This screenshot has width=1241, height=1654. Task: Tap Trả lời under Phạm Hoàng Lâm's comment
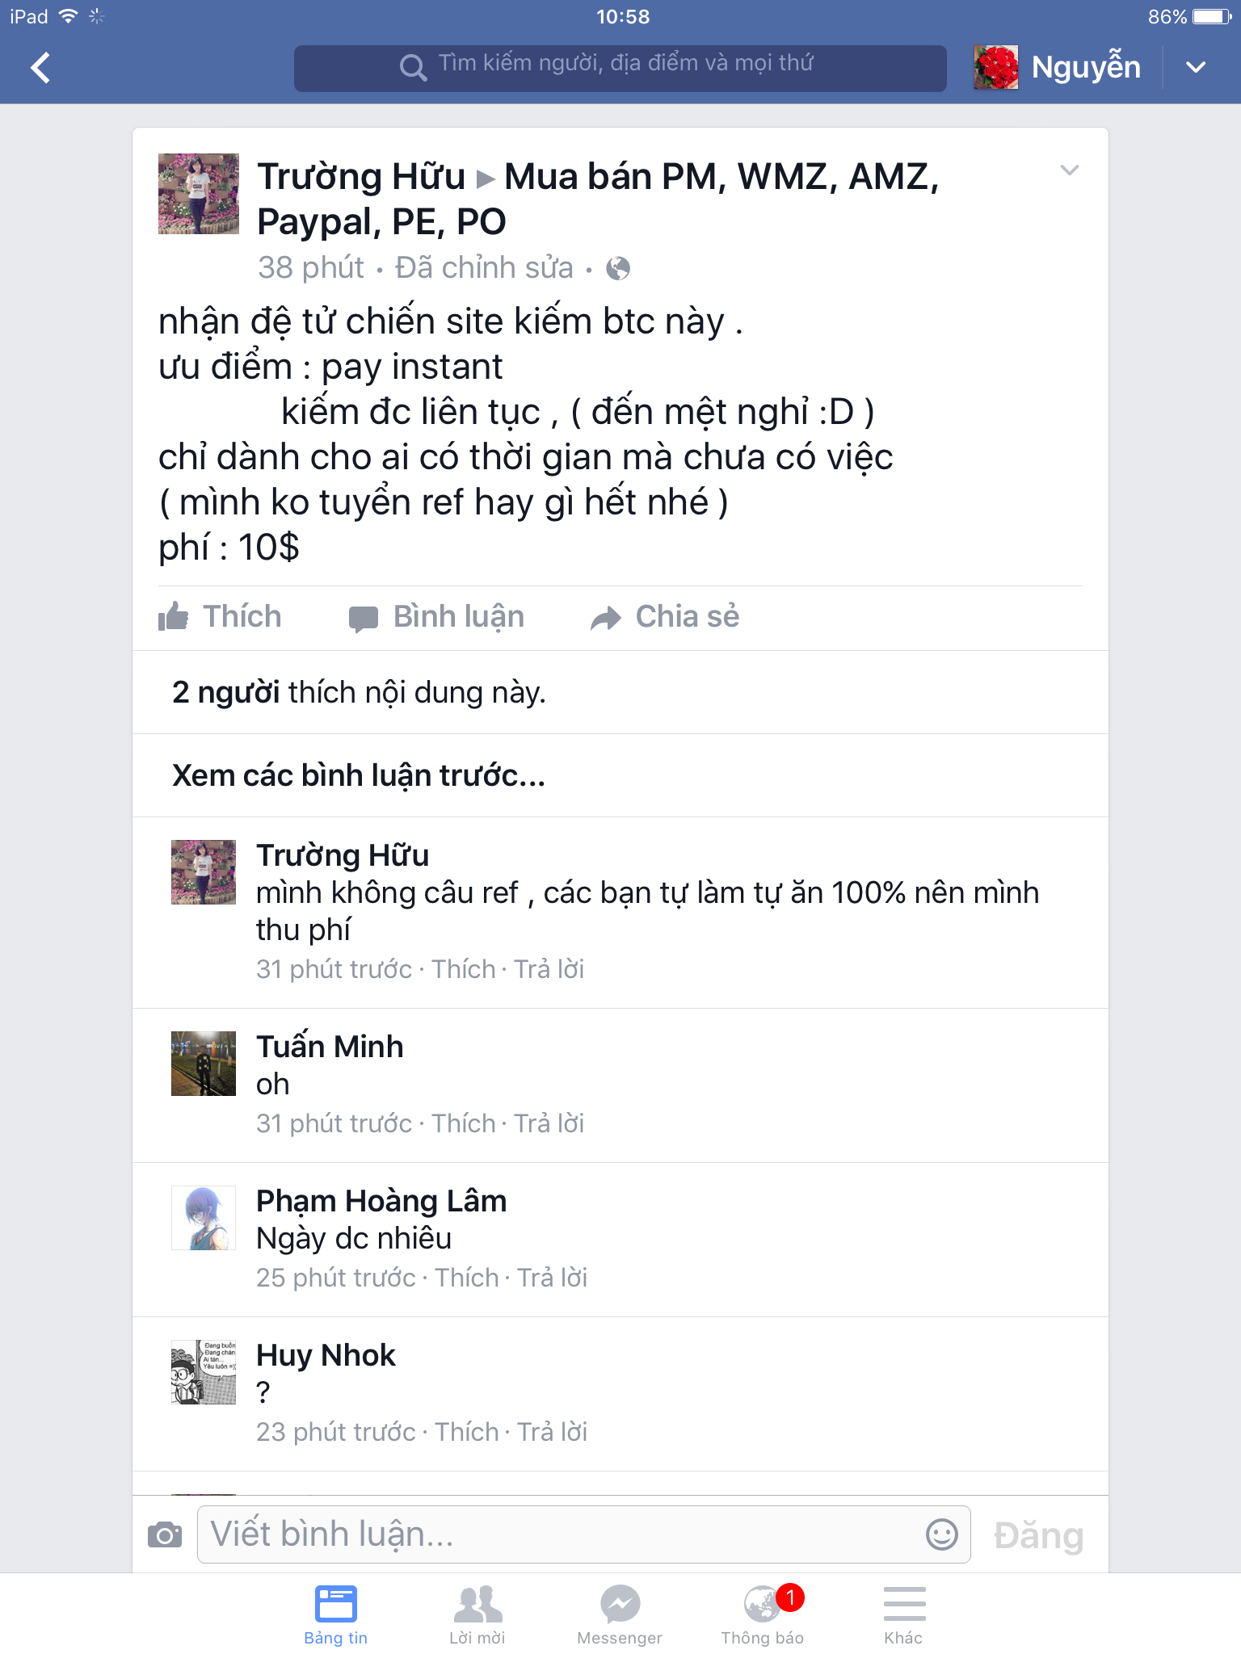pyautogui.click(x=553, y=1278)
